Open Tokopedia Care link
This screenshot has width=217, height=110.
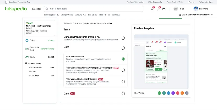pyautogui.click(x=206, y=2)
